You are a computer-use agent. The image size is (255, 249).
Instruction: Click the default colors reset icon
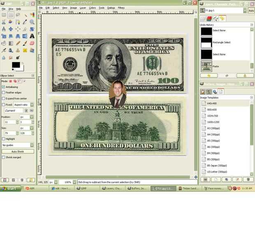point(13,70)
